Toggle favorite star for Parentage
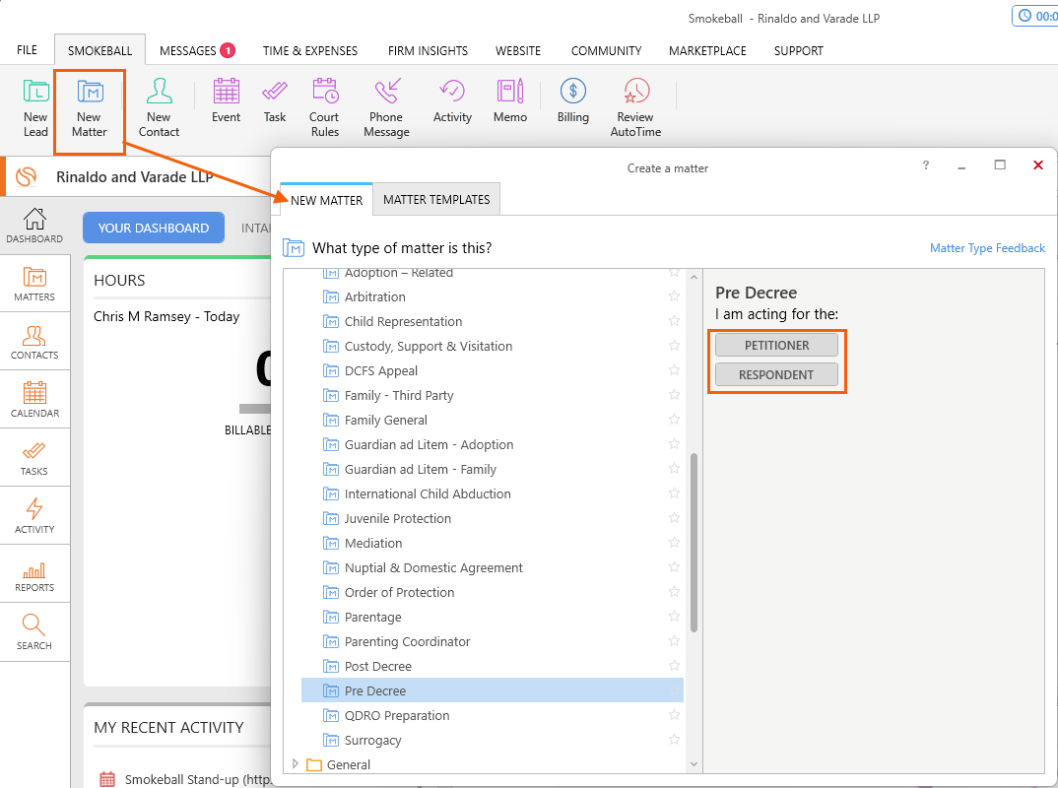The height and width of the screenshot is (788, 1058). [x=674, y=617]
